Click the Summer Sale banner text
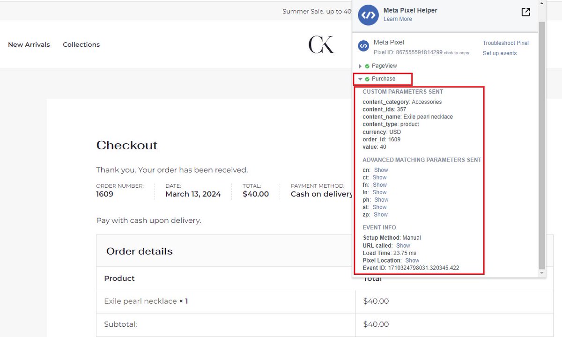Image resolution: width=562 pixels, height=337 pixels. tap(317, 11)
